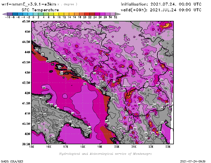Click the left arrow end of the temperature color bar
This screenshot has height=163, width=211.
(4, 14)
